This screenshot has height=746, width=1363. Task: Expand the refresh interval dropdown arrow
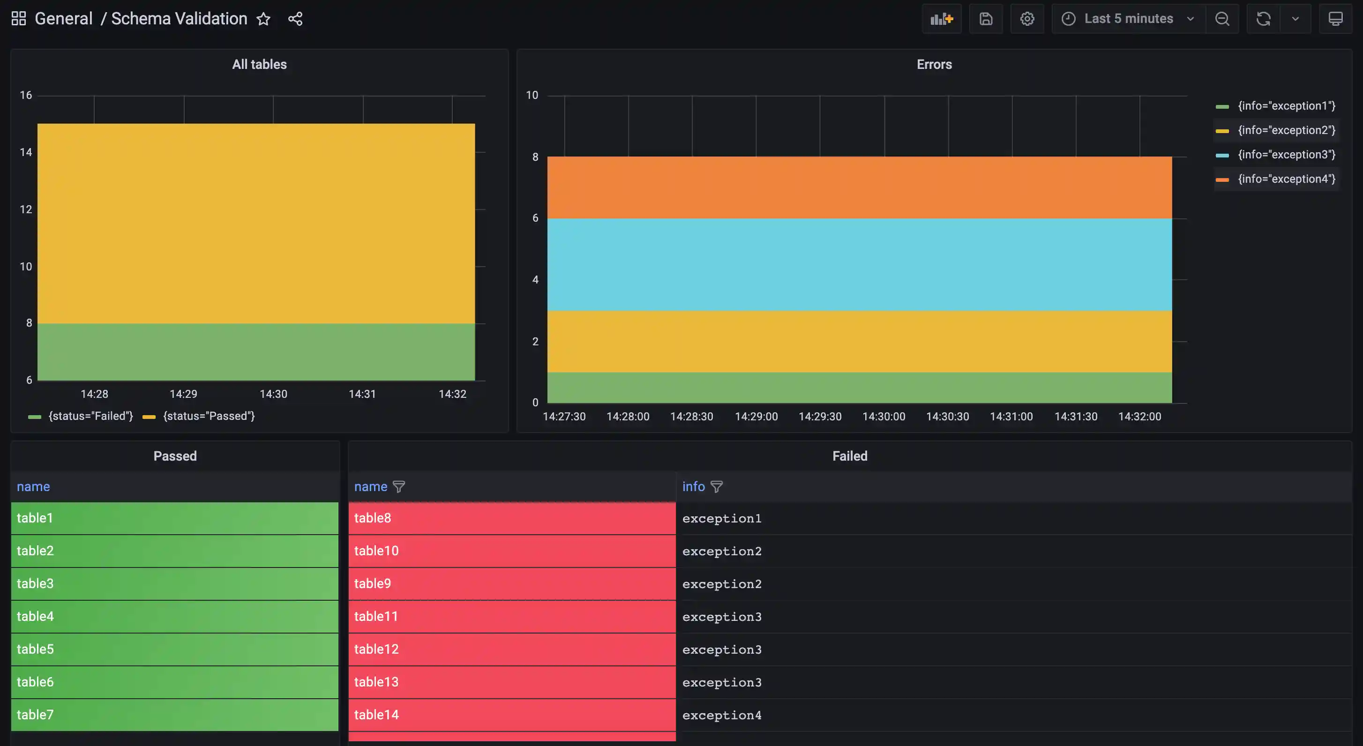tap(1295, 19)
